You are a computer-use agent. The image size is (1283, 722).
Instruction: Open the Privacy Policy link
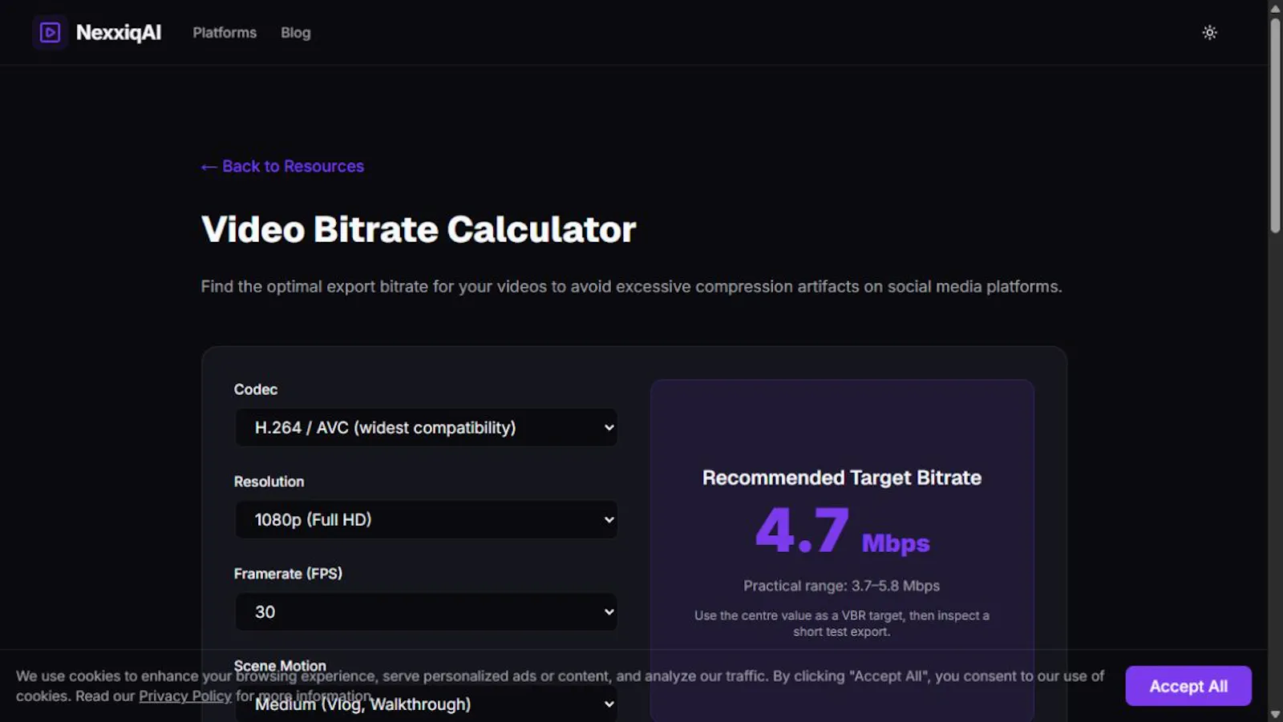pyautogui.click(x=185, y=696)
